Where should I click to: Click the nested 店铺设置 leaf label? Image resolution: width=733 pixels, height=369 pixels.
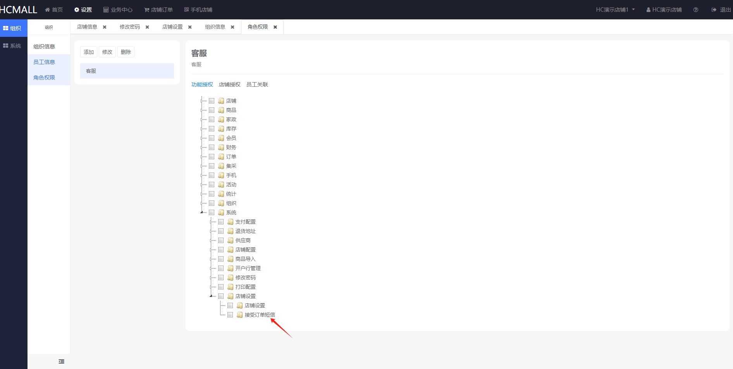point(255,305)
